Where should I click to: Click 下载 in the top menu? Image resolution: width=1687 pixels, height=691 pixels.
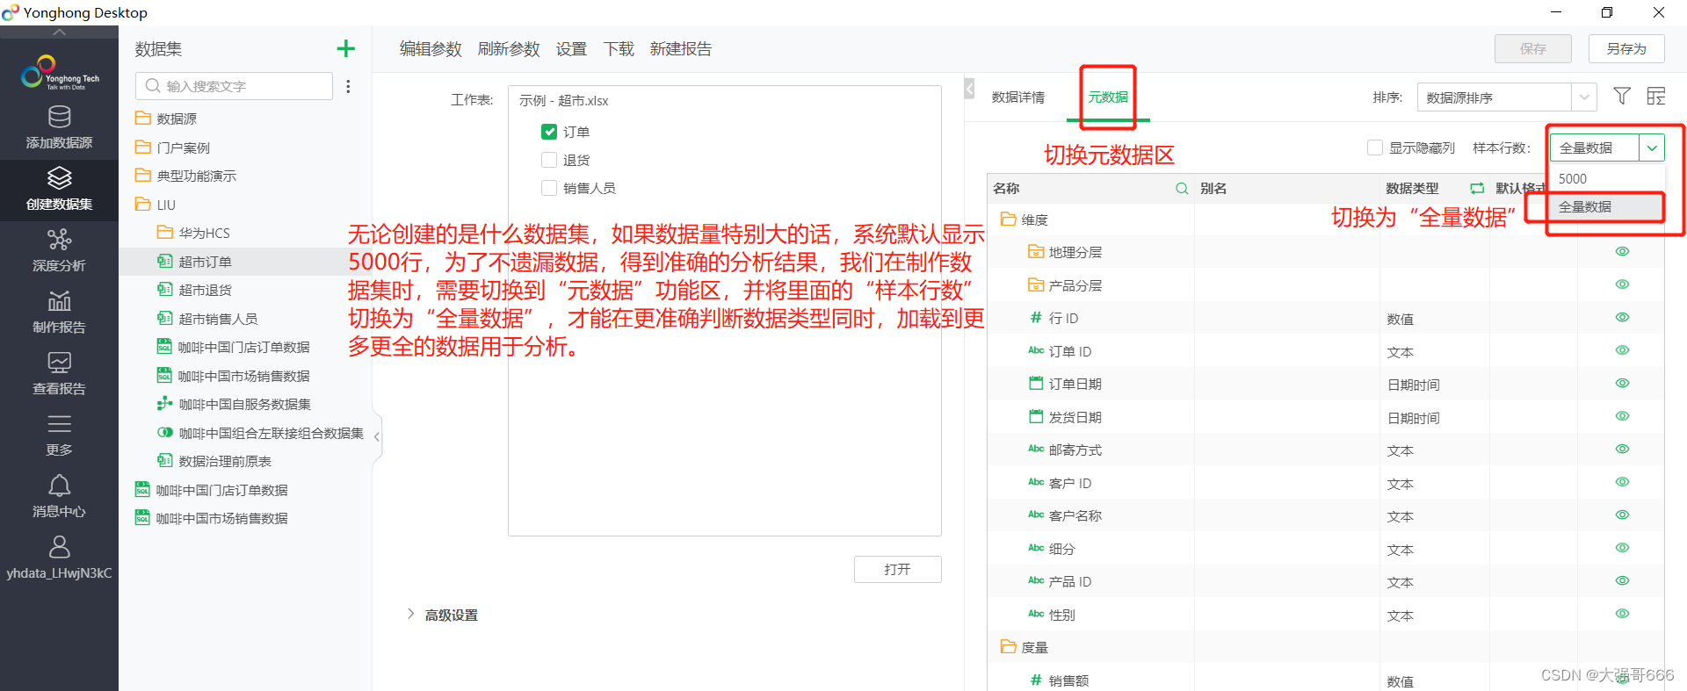619,49
